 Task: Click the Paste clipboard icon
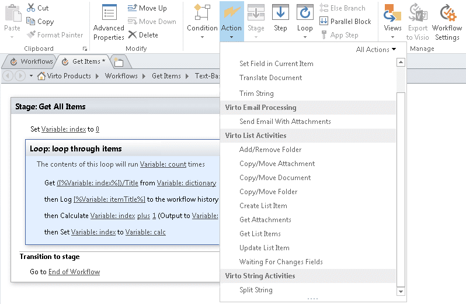click(x=12, y=13)
